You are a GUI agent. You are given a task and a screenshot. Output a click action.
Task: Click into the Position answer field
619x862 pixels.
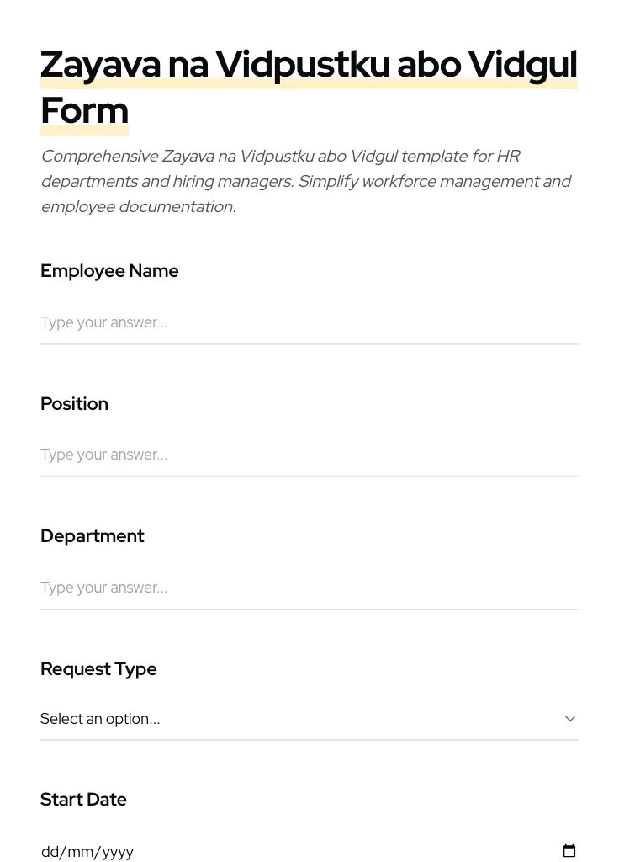tap(309, 455)
